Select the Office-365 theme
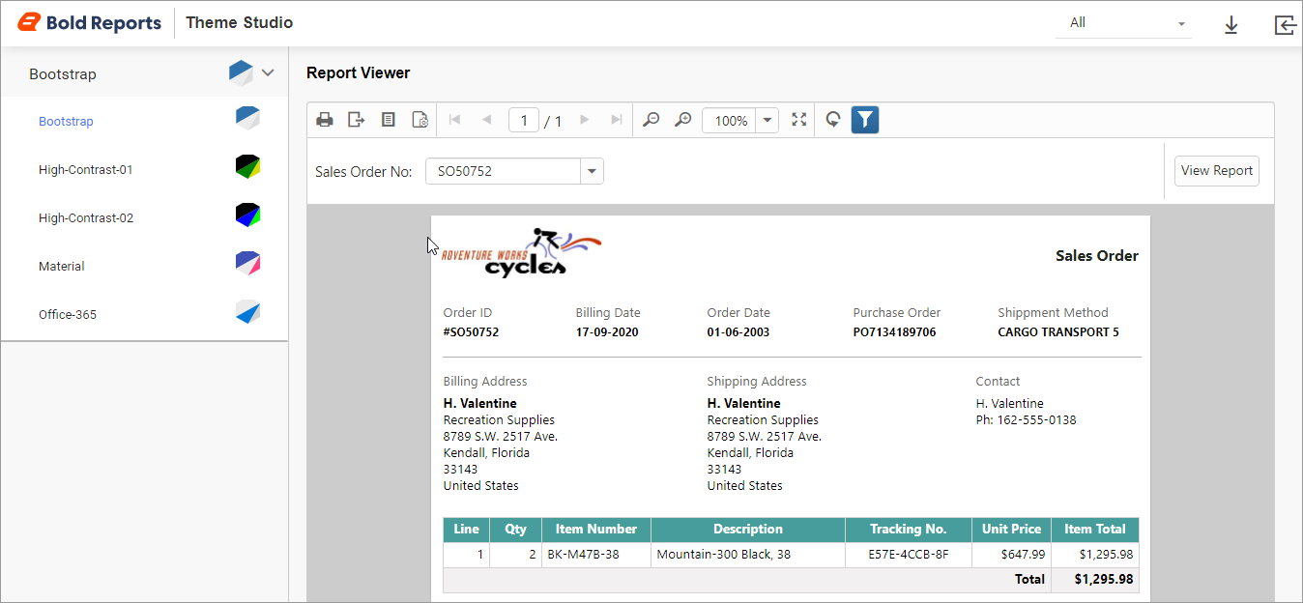This screenshot has height=603, width=1303. [68, 315]
